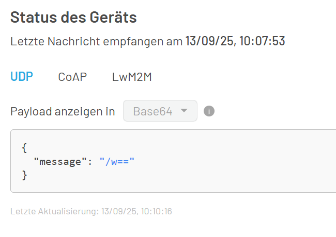Click the blue "/w==" message value
This screenshot has width=336, height=237.
(x=117, y=161)
